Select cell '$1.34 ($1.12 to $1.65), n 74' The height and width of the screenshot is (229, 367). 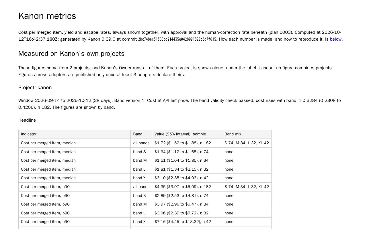click(187, 152)
